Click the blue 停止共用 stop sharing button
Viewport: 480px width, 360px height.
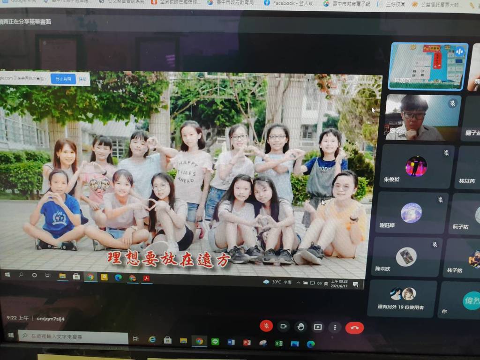coord(63,79)
